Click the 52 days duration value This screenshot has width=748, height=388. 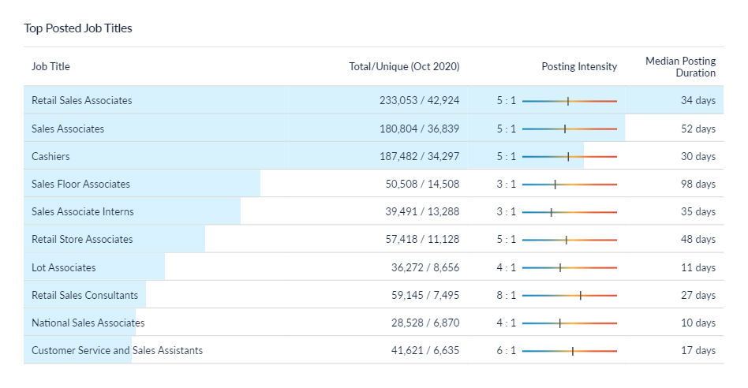point(698,129)
